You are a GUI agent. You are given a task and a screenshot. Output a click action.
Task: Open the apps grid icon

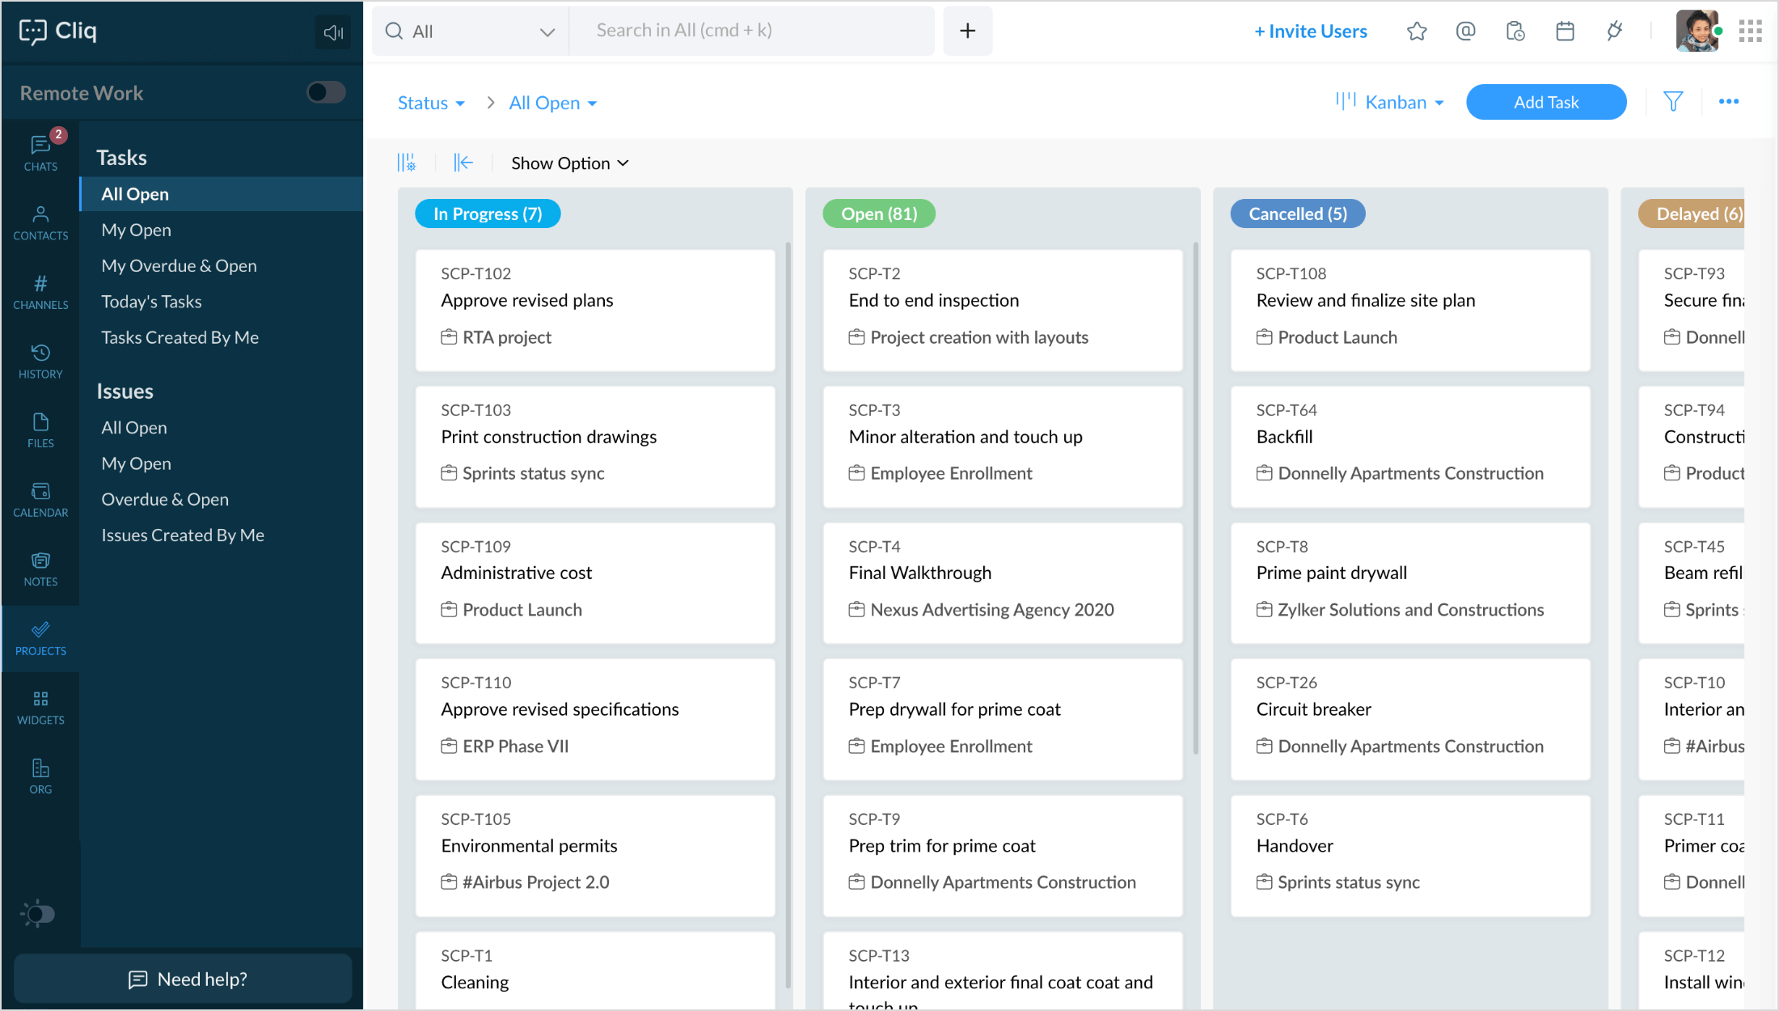(x=1750, y=32)
